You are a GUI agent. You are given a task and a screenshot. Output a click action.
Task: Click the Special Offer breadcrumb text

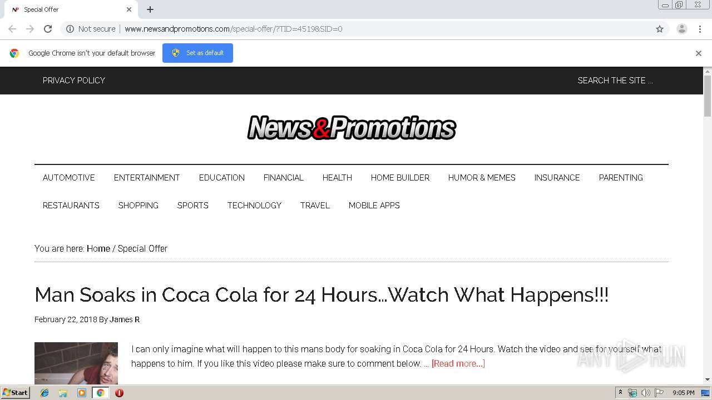pos(142,249)
